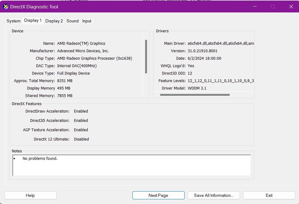299x204 pixels.
Task: Click the '495 MB' display memory value
Action: 64,88
